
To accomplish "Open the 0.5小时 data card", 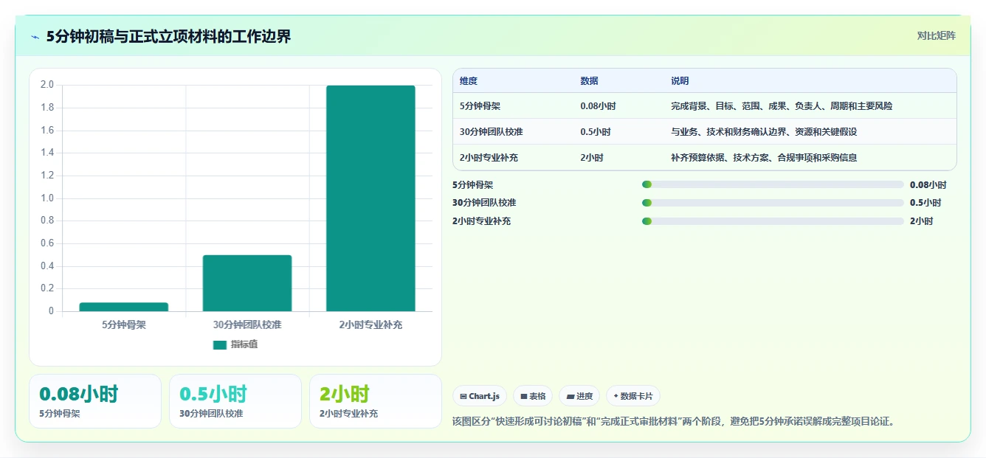I will click(235, 401).
